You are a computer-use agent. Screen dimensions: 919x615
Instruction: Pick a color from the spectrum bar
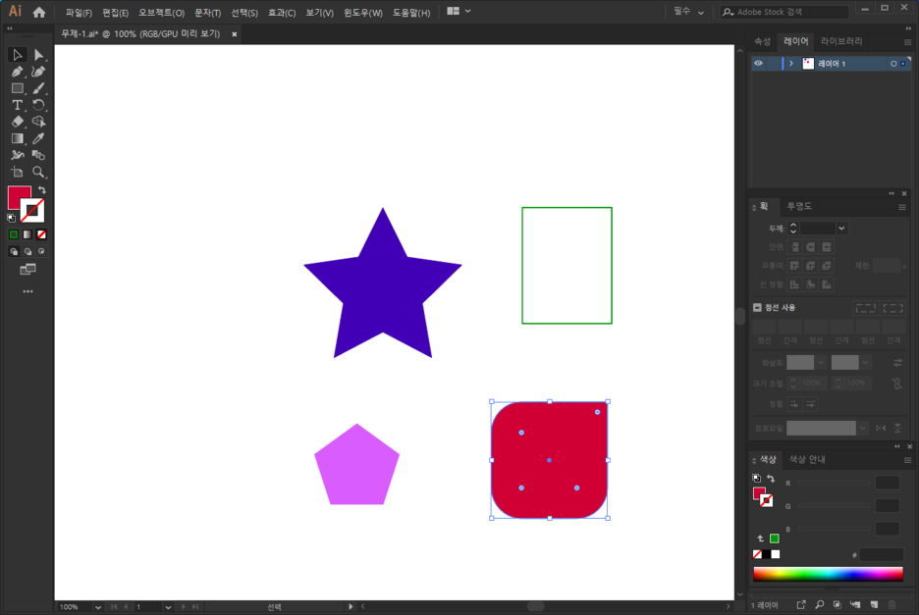click(x=828, y=574)
